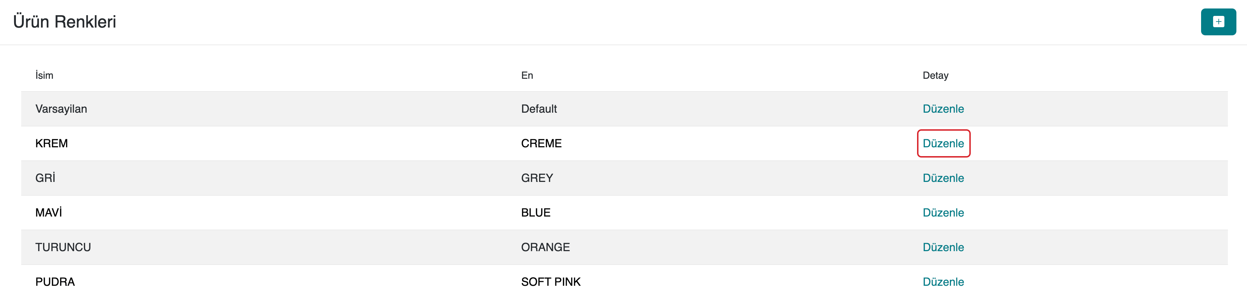Click the GRİ color name
Image resolution: width=1247 pixels, height=296 pixels.
45,178
